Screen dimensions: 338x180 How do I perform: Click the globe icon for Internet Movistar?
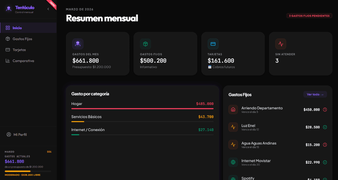point(233,162)
